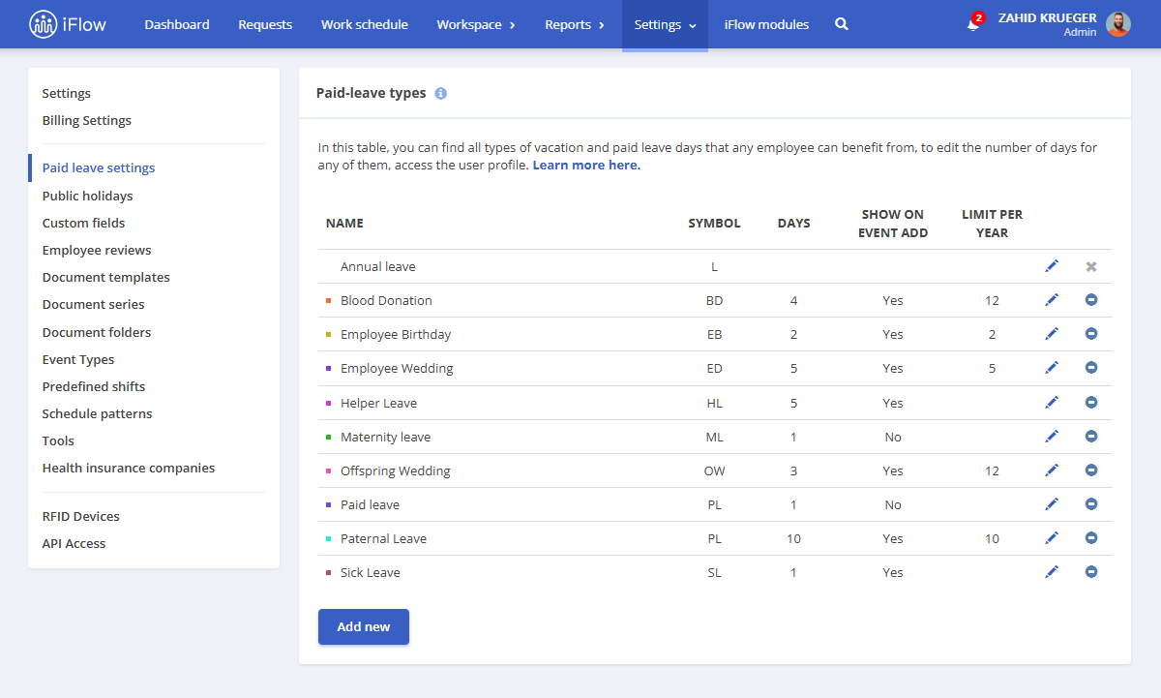Click the info icon beside Paid-leave types

point(441,94)
